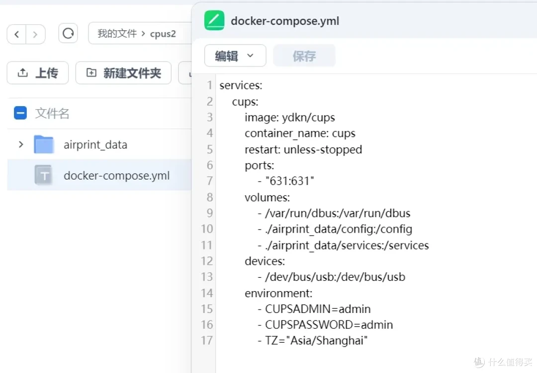Select cpus2 in the breadcrumb

(x=163, y=34)
